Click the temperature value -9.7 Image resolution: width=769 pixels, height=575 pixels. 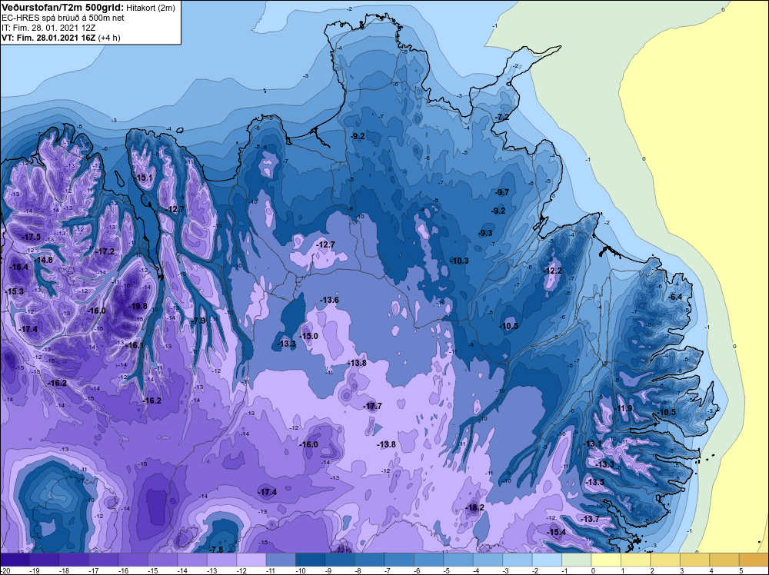click(x=502, y=193)
